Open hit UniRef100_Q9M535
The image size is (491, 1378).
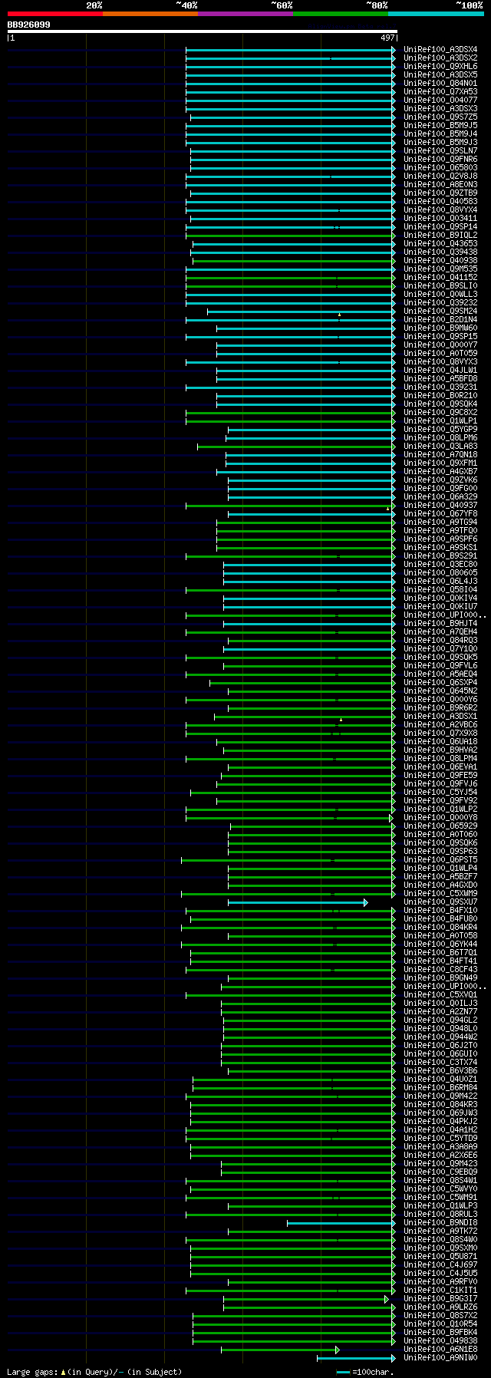[440, 269]
